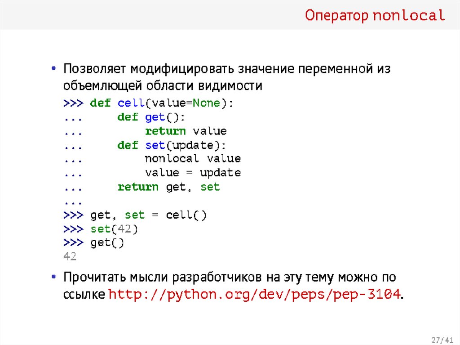Viewport: 460px width, 345px height.
Task: Click the output value 42
Action: click(x=70, y=256)
